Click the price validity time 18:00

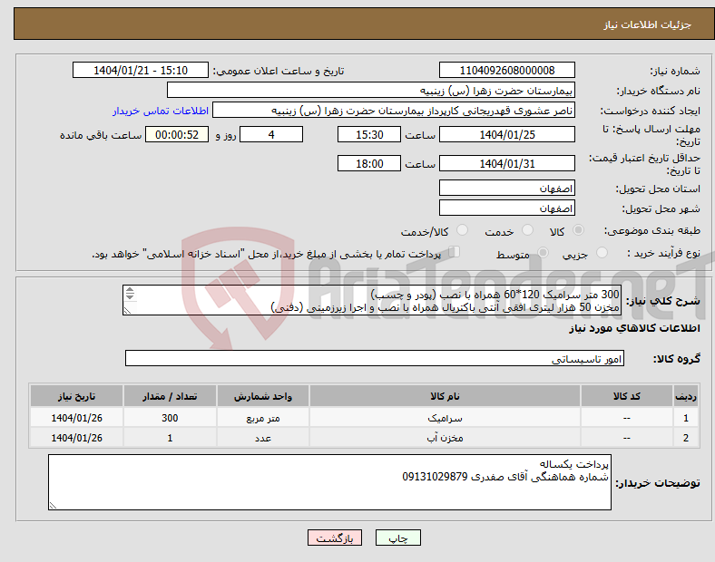pos(369,163)
